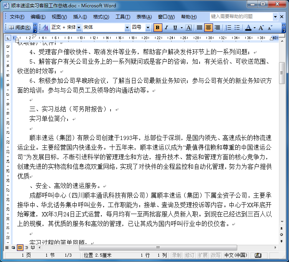Apply the font color button
Viewport: 289px width, 262px height.
tap(248, 28)
